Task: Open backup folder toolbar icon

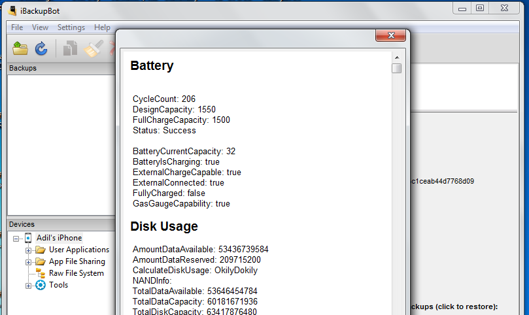Action: [20, 48]
